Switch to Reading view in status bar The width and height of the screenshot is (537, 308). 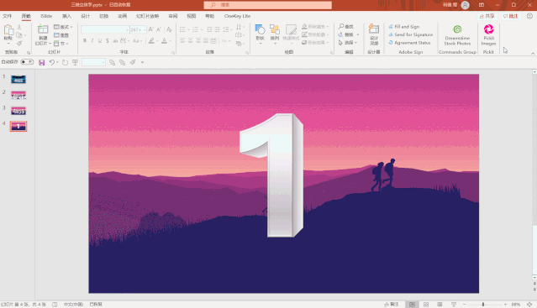pyautogui.click(x=440, y=305)
